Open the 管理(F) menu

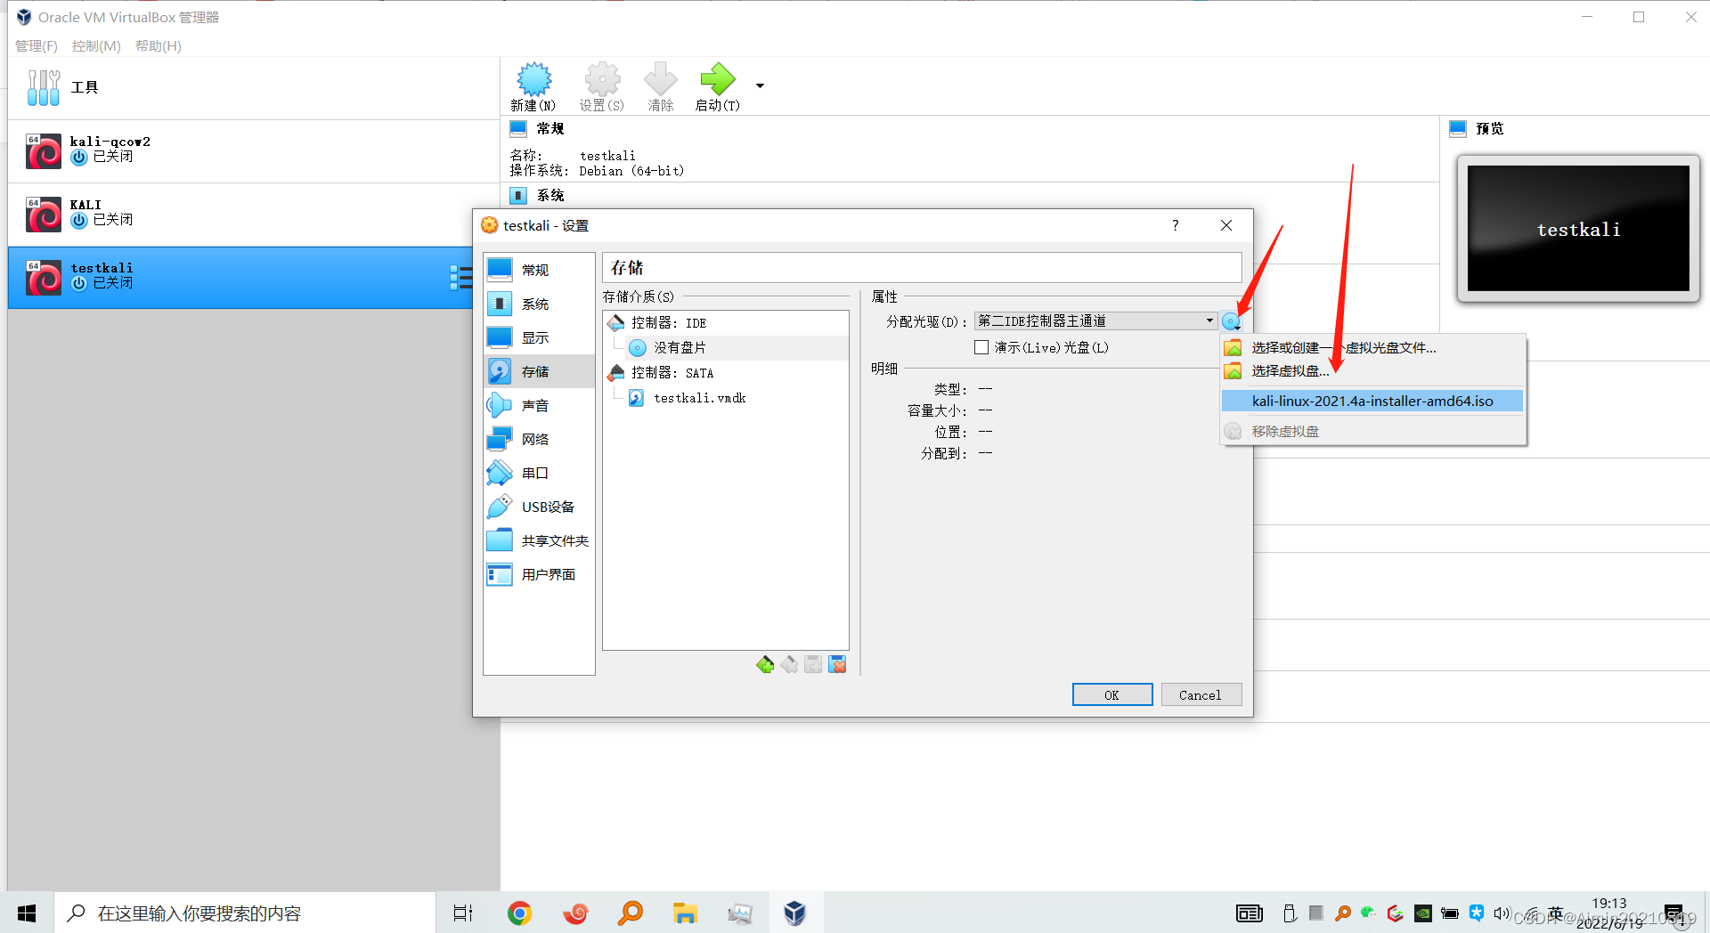(37, 45)
